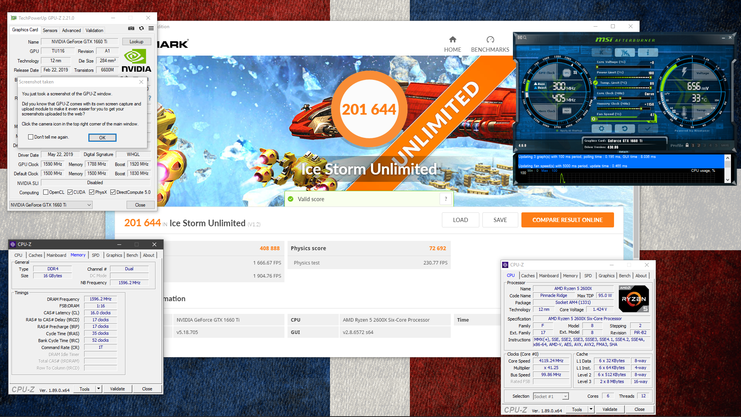Click the MEM chip icon in Afterburner gauge

click(567, 111)
